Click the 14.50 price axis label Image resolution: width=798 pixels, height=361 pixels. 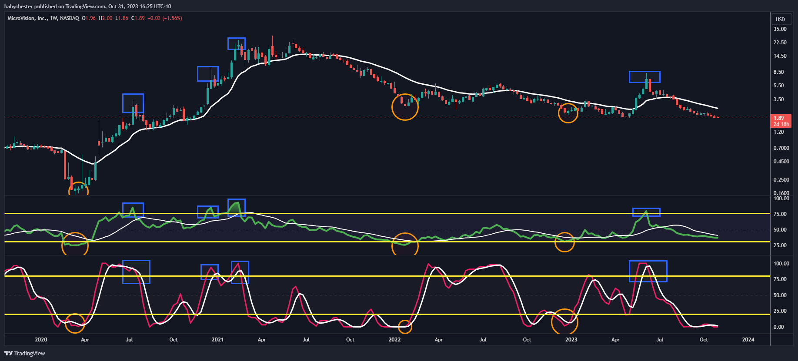(x=780, y=56)
